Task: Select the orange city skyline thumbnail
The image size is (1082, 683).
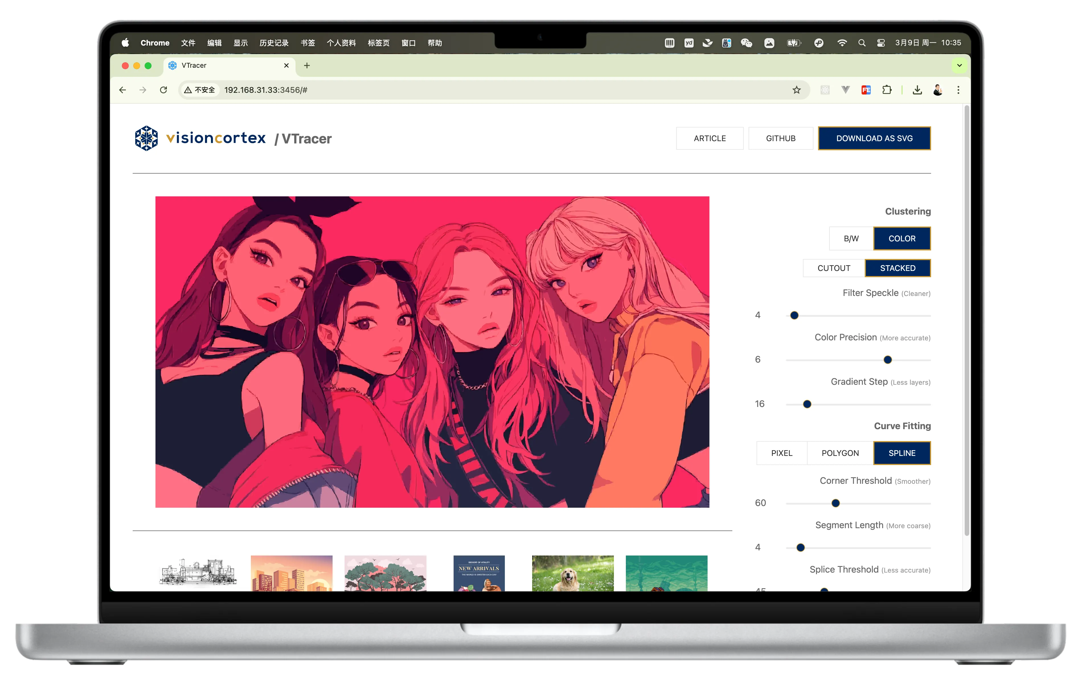Action: pos(292,573)
